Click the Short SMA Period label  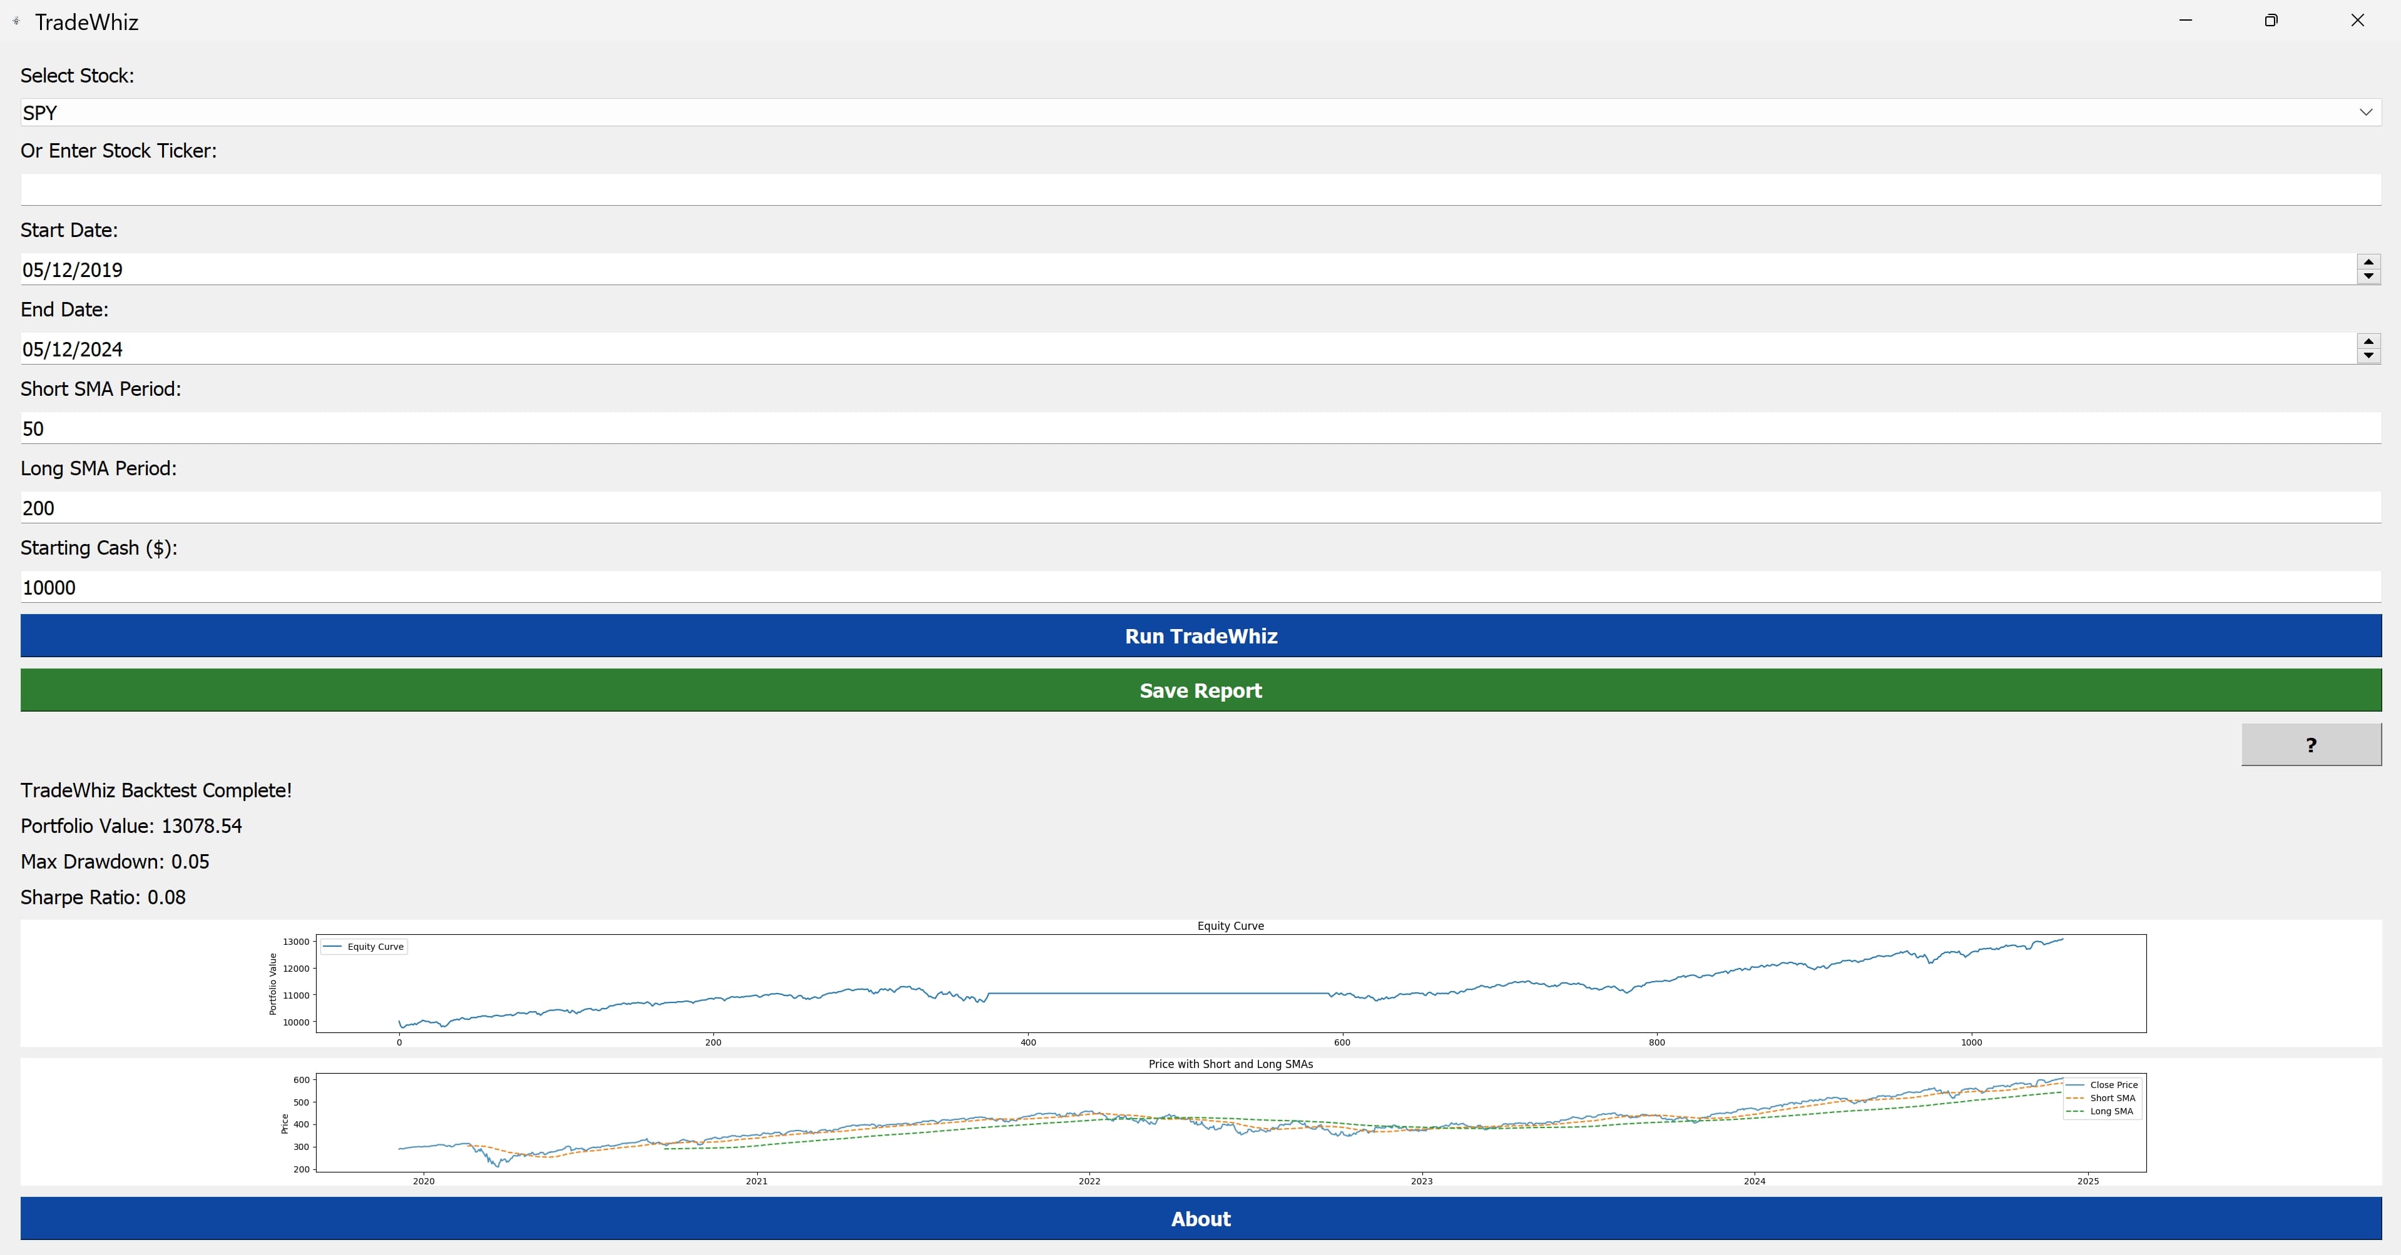(x=101, y=390)
